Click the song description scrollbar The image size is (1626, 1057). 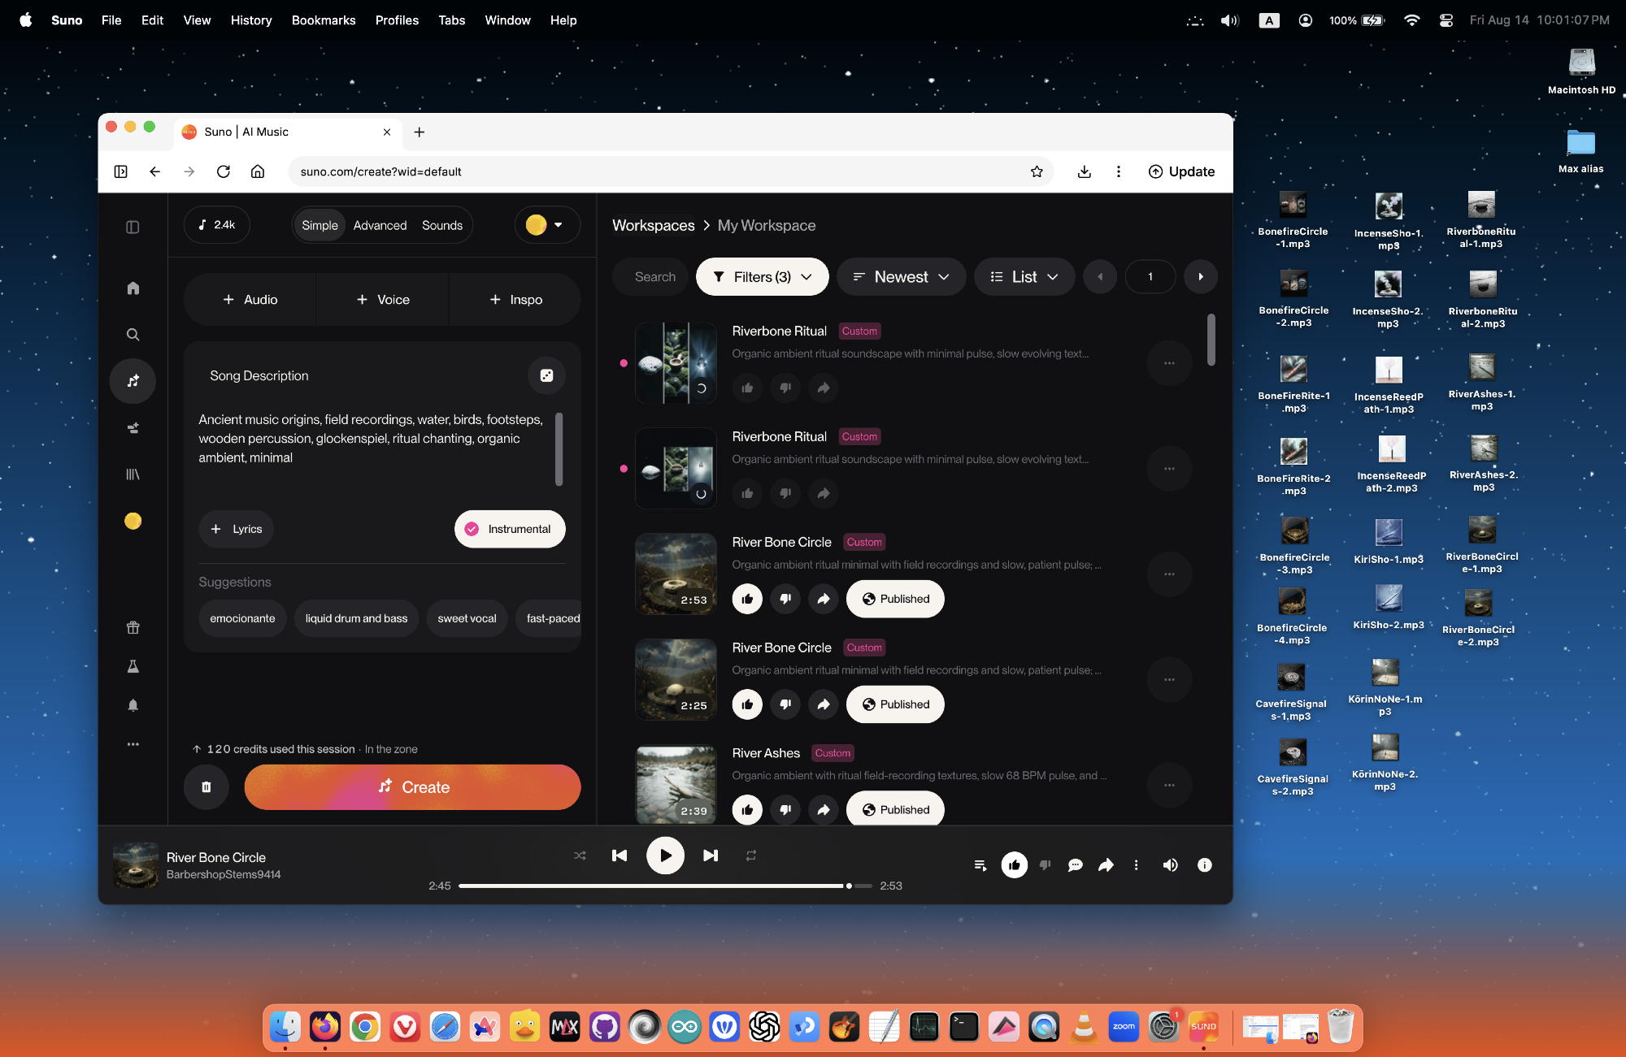(559, 449)
